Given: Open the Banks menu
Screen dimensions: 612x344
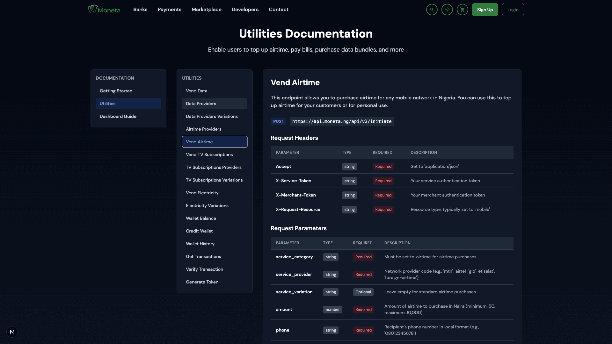Looking at the screenshot, I should click(140, 10).
